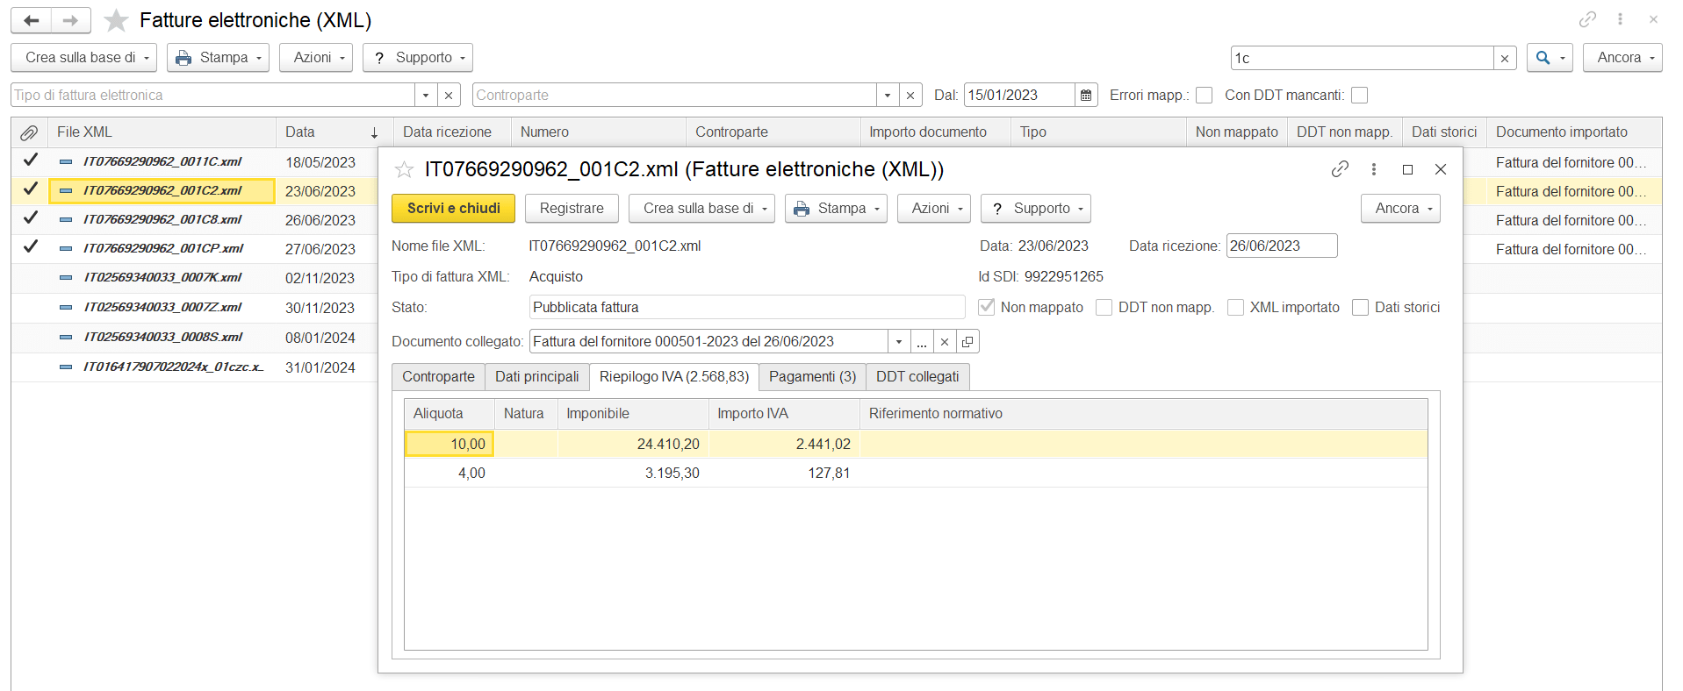
Task: Click file icon of IT02569340033_0007K.xml row
Action: (66, 278)
